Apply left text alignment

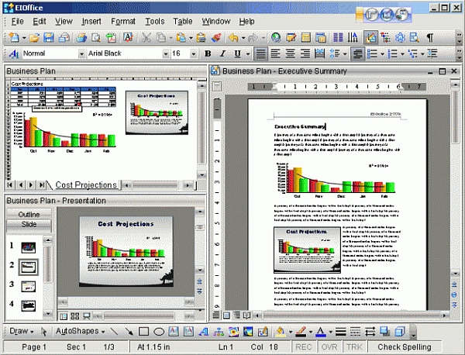pyautogui.click(x=275, y=53)
